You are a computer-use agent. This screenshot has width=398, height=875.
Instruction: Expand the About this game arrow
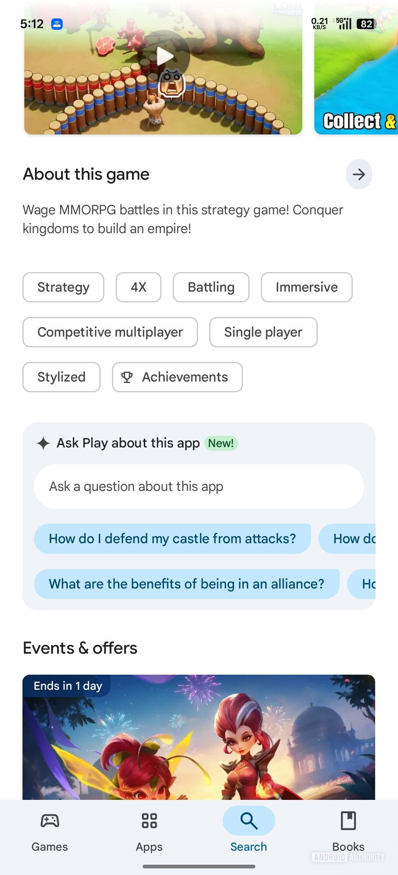[359, 174]
